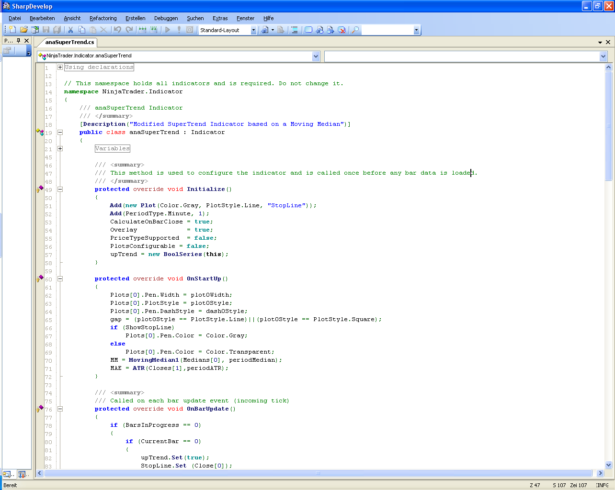Navigate forward with the toolbar icon
Image resolution: width=615 pixels, height=490 pixels.
pos(281,30)
